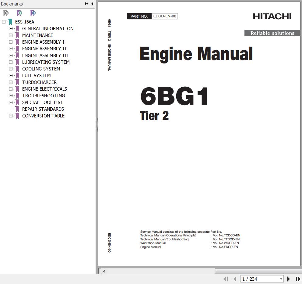Open the REPAIR STANDARDS bookmark
This screenshot has width=302, height=284.
pos(43,109)
